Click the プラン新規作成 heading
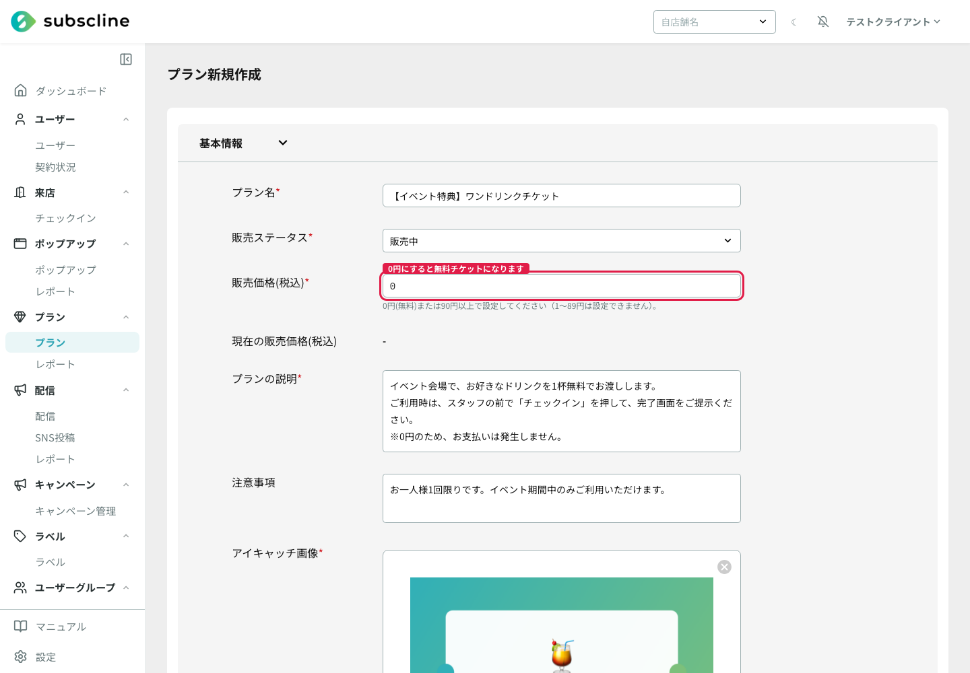This screenshot has width=970, height=673. click(214, 74)
